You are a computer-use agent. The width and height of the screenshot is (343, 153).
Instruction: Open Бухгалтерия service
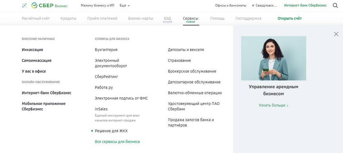pos(106,50)
